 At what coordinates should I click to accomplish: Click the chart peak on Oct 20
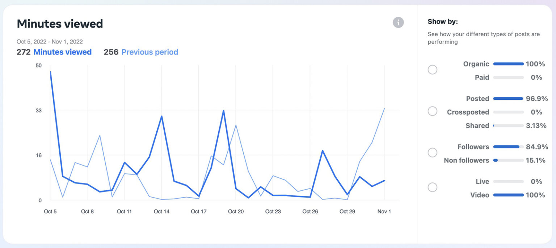223,110
